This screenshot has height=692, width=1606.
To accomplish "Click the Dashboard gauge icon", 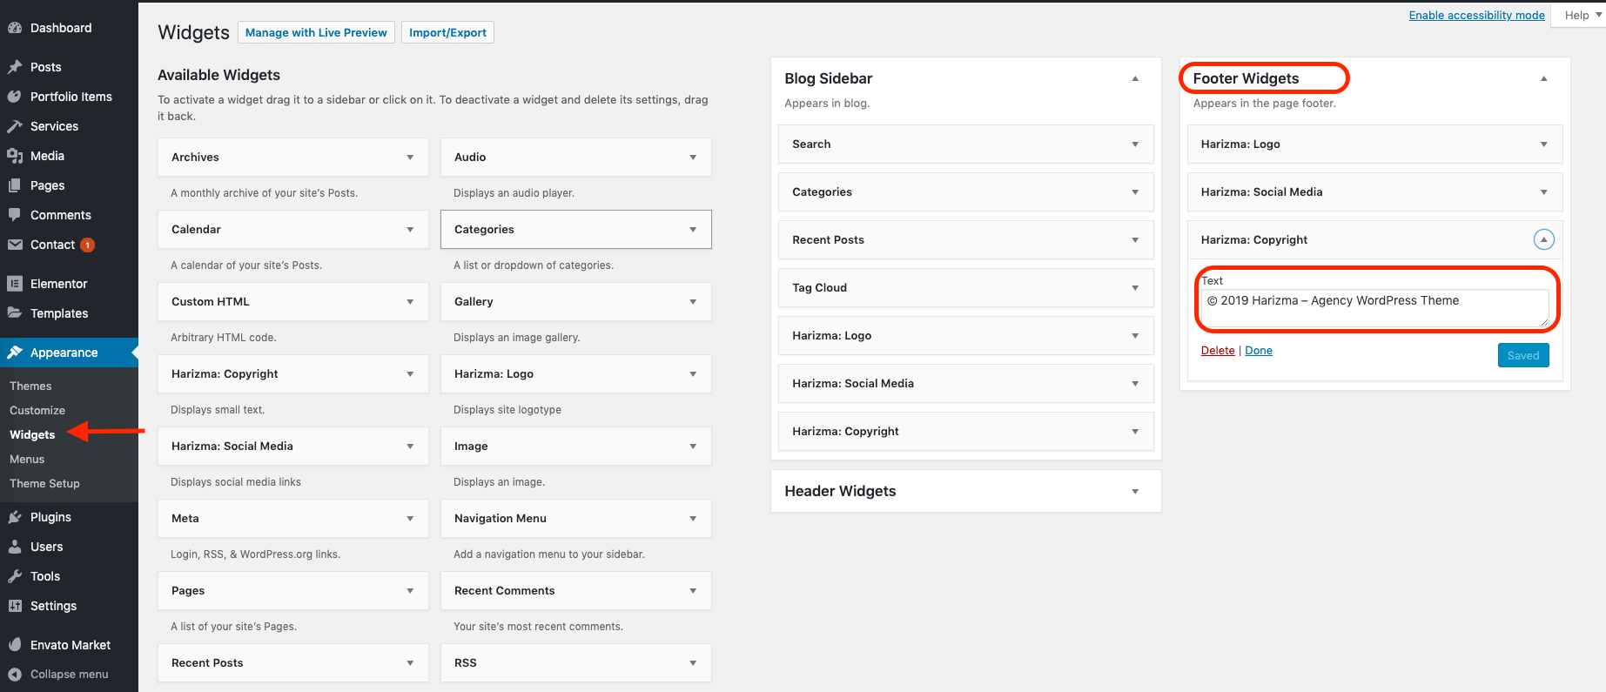I will click(15, 28).
